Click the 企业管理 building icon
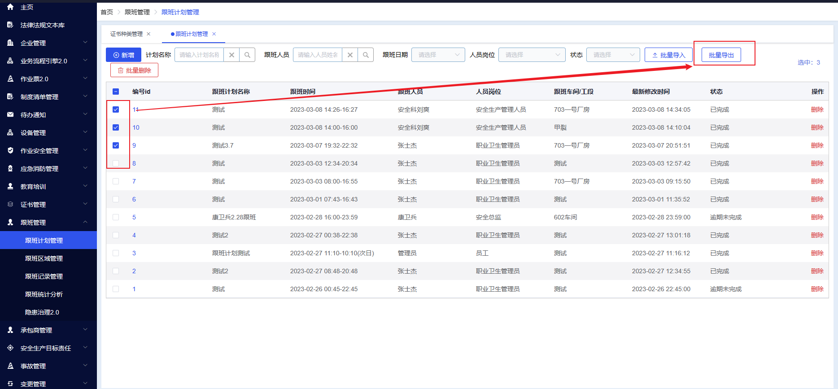The image size is (838, 389). [10, 43]
